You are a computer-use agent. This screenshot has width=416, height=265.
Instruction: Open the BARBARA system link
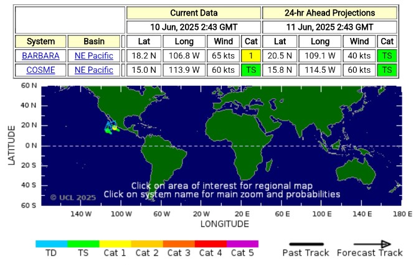coord(40,55)
